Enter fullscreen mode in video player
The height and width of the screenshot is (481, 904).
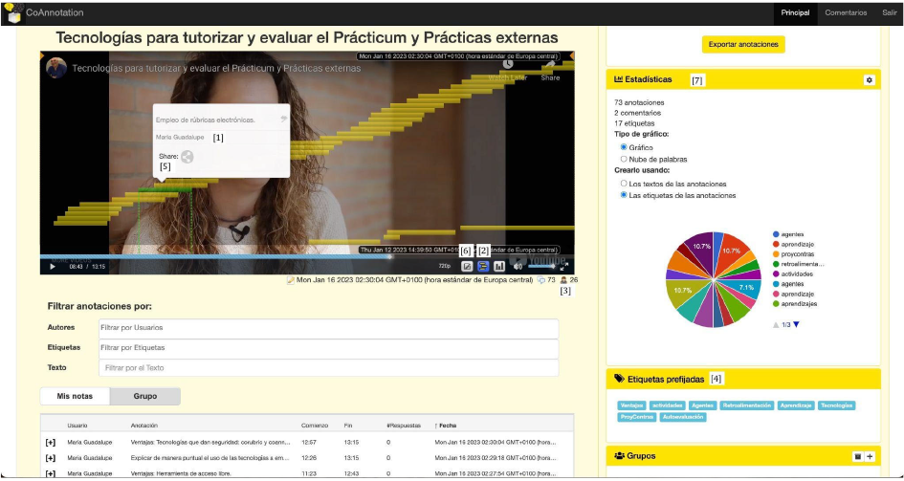[564, 267]
